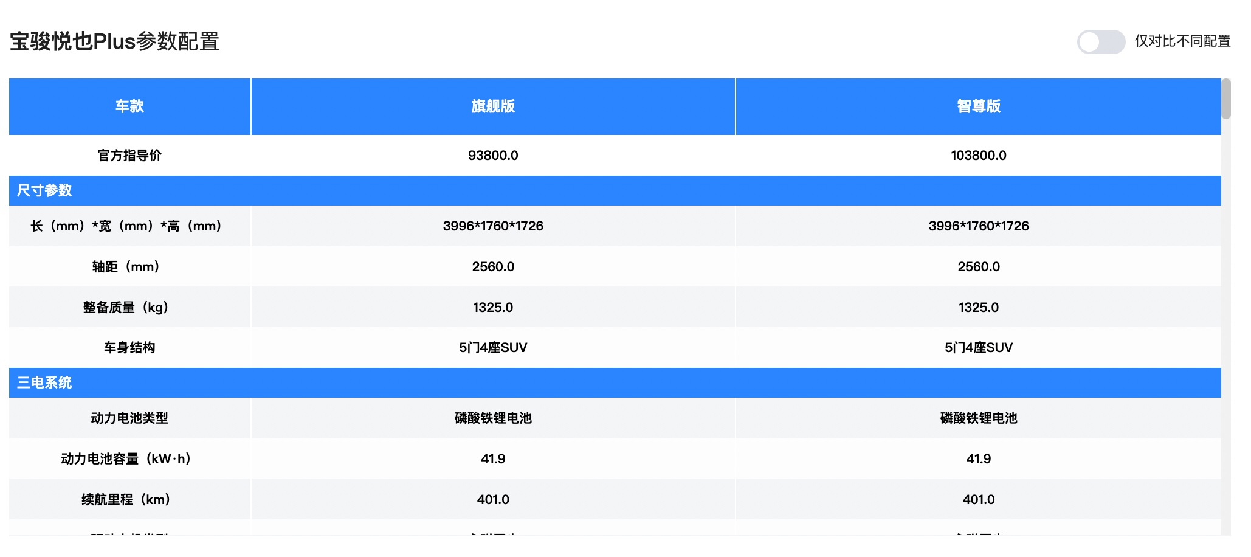Click the 续航里程（km）row label
This screenshot has height=557, width=1251.
pos(126,499)
